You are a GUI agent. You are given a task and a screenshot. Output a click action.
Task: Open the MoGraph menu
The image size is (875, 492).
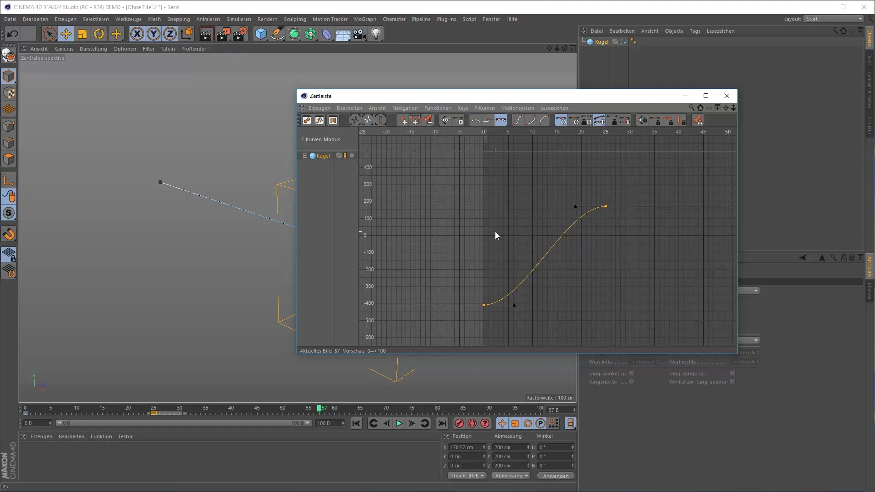[x=365, y=19]
